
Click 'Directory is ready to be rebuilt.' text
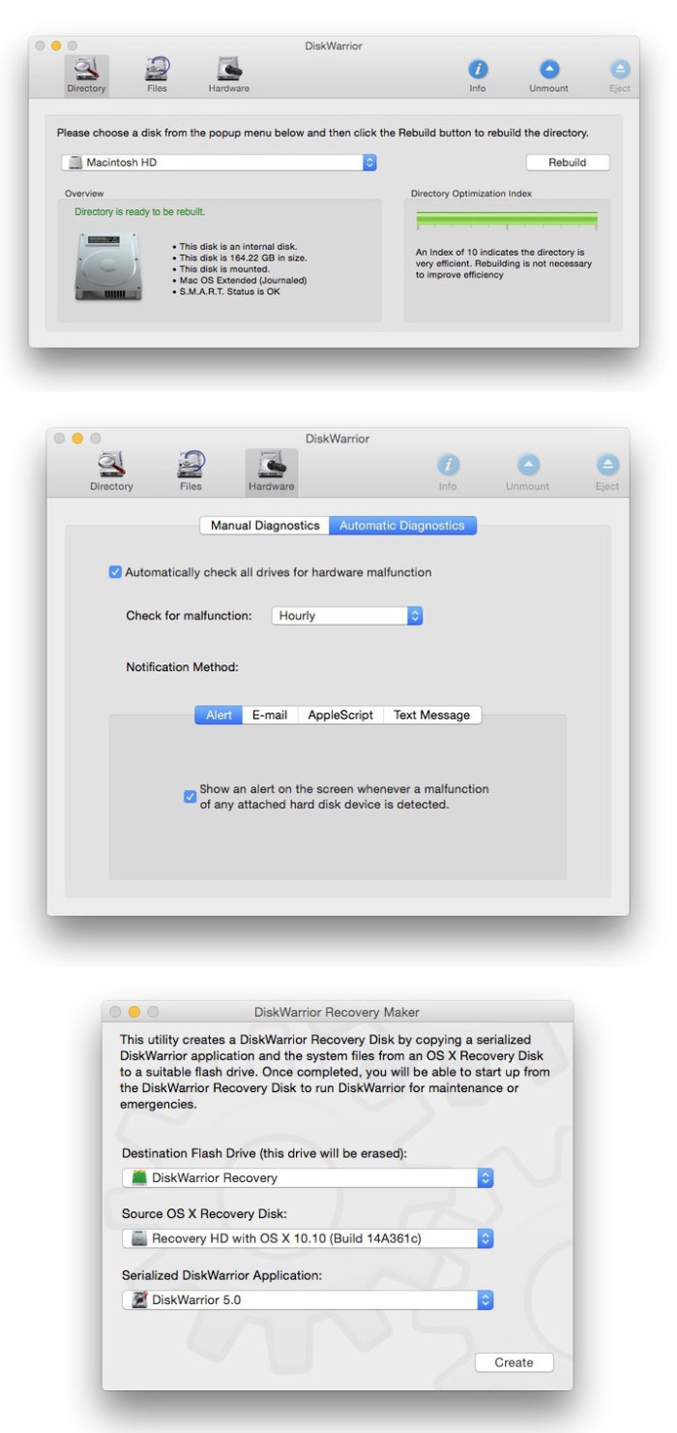[140, 211]
